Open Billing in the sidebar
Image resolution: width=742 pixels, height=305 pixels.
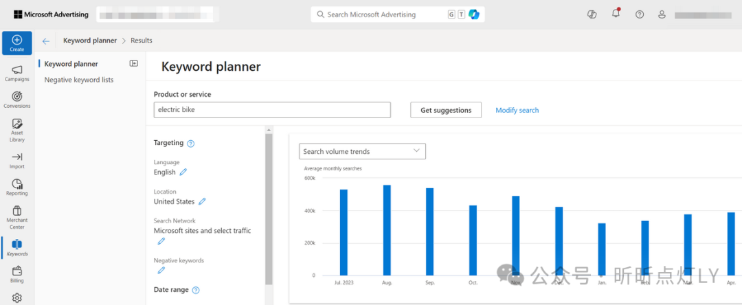(x=17, y=275)
